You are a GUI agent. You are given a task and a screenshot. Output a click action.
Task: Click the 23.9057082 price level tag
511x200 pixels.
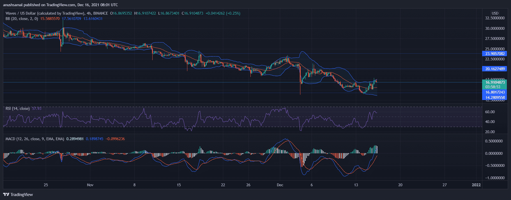(x=495, y=54)
